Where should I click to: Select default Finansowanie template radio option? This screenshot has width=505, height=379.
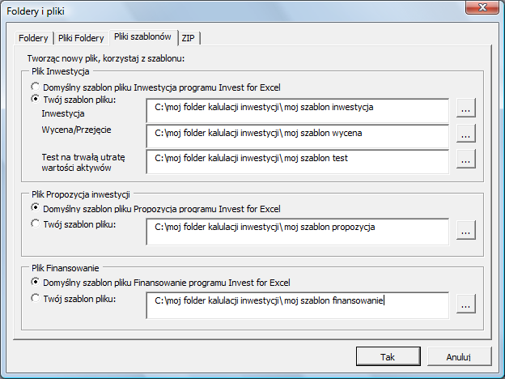(x=35, y=282)
